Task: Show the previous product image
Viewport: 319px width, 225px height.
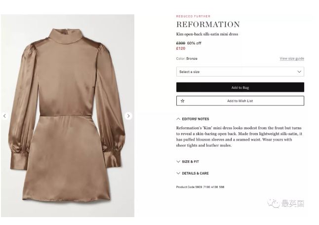Action: click(4, 116)
